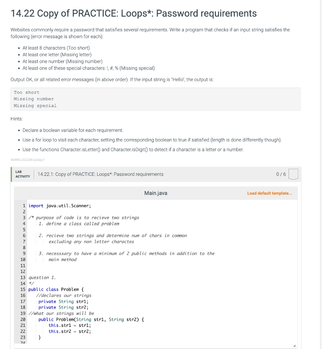The height and width of the screenshot is (349, 322).
Task: Click the closing brace on line 23
Action: 40,337
